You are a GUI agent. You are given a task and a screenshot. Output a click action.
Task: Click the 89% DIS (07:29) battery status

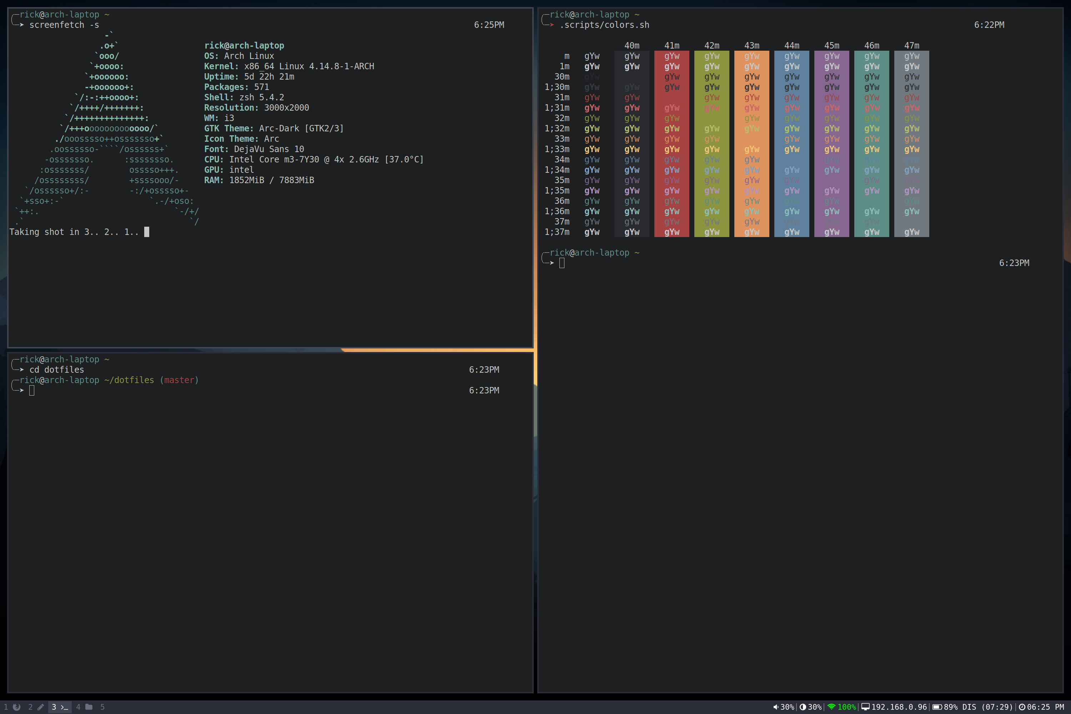click(x=978, y=707)
